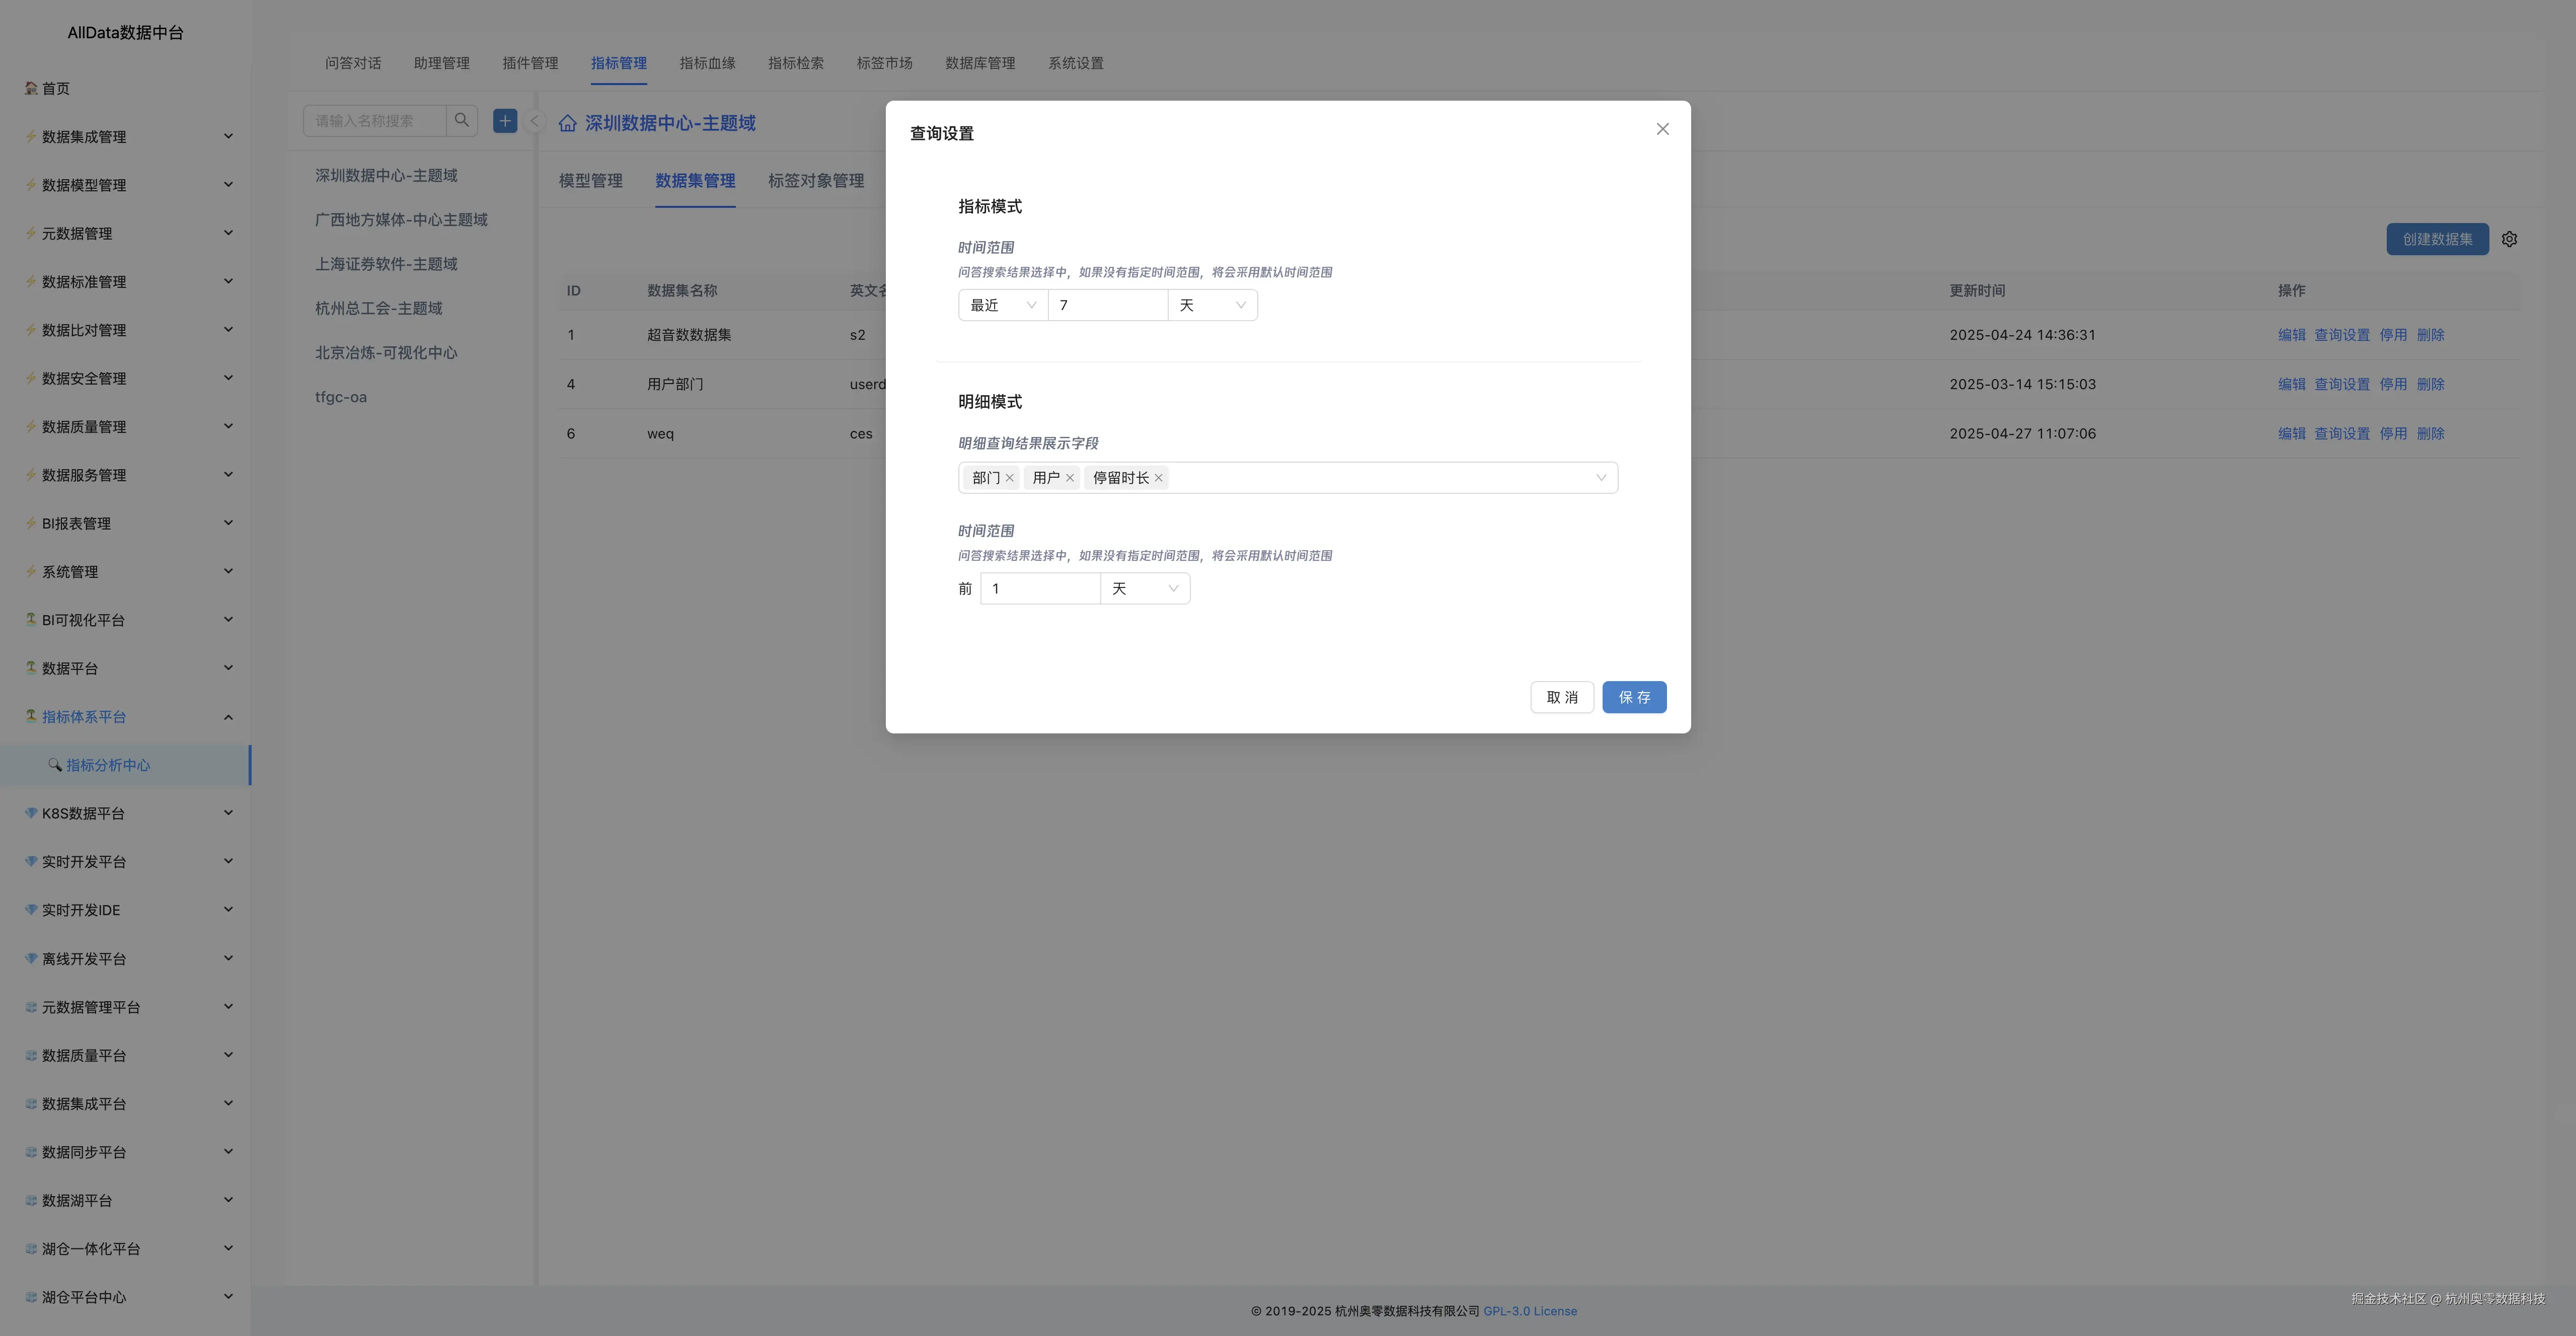Remove the 部门 tag from display fields
This screenshot has height=1336, width=2576.
[1010, 478]
